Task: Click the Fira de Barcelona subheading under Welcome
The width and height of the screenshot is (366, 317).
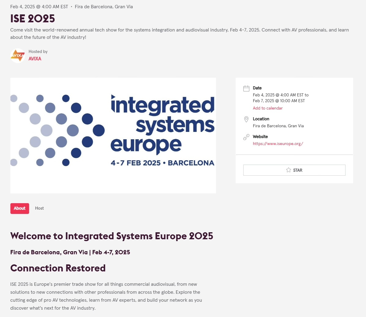Action: [70, 252]
